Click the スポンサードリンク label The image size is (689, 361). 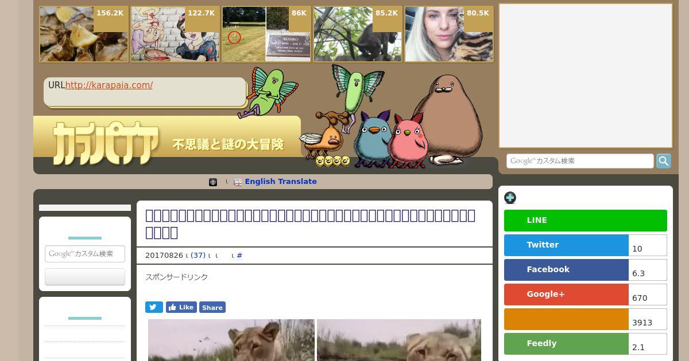[x=177, y=277]
